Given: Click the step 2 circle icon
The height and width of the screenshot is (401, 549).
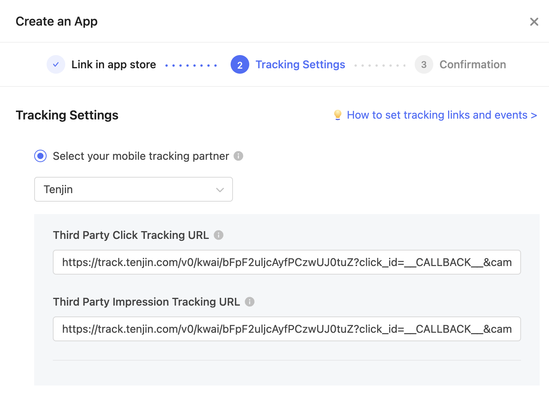Looking at the screenshot, I should point(240,64).
